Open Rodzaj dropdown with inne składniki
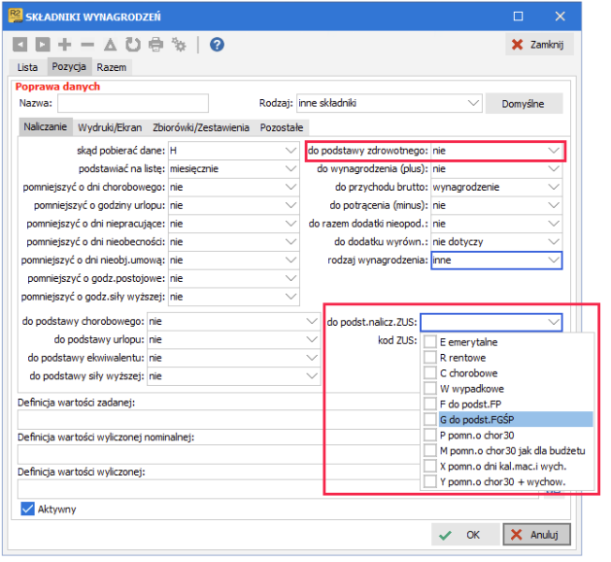The width and height of the screenshot is (611, 562). 389,103
